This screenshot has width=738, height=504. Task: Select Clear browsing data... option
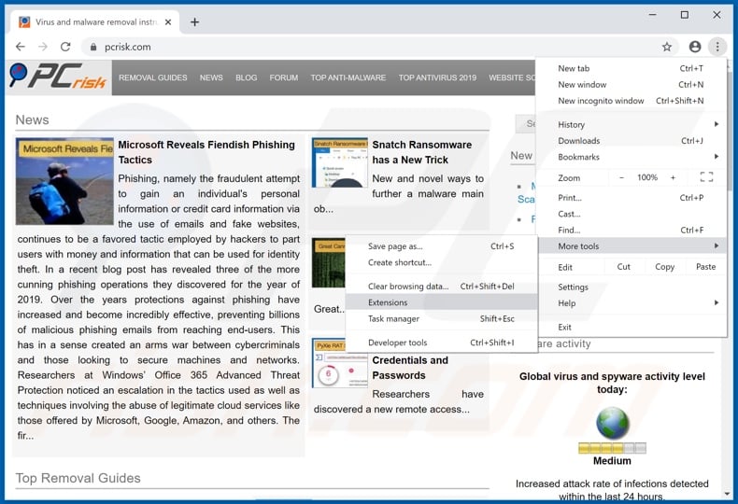pyautogui.click(x=441, y=287)
